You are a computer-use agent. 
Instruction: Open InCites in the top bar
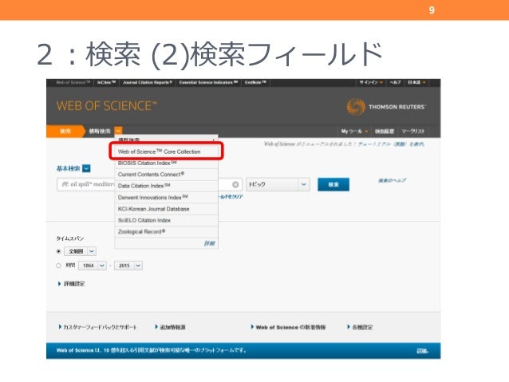click(106, 82)
